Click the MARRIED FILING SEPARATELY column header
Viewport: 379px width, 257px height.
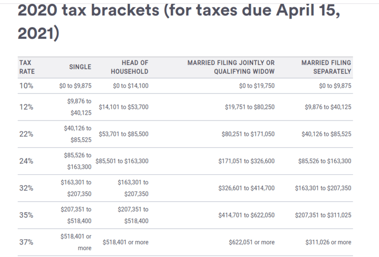pos(326,67)
